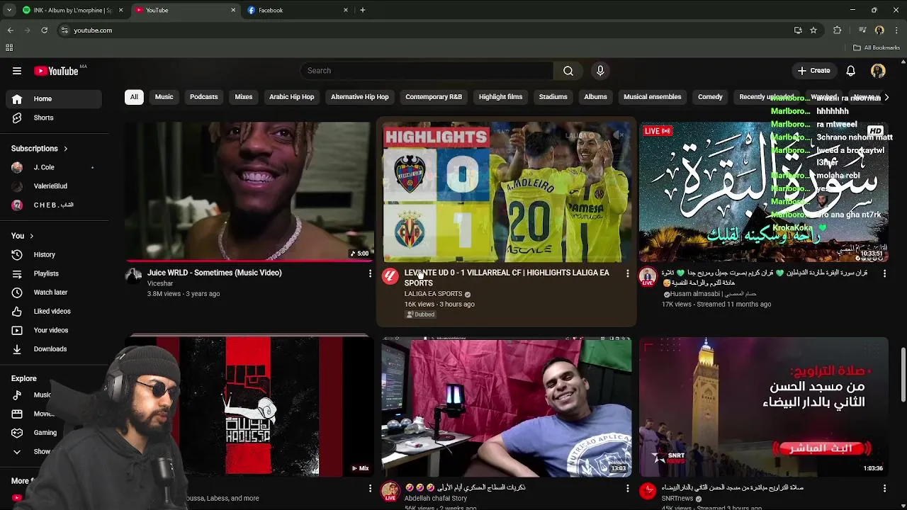The image size is (907, 510).
Task: Open the browser apps grid icon
Action: tap(9, 47)
